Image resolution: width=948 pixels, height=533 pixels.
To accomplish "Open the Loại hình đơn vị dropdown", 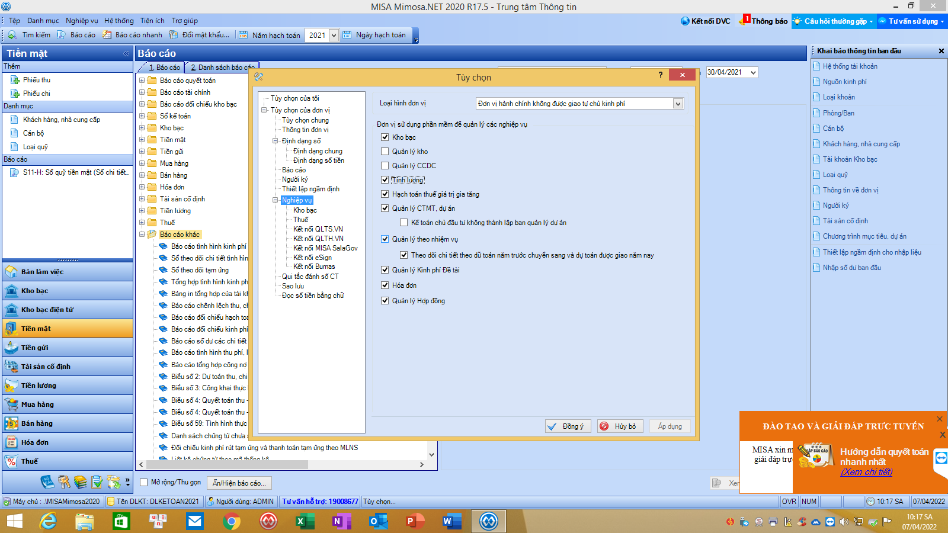I will [678, 104].
